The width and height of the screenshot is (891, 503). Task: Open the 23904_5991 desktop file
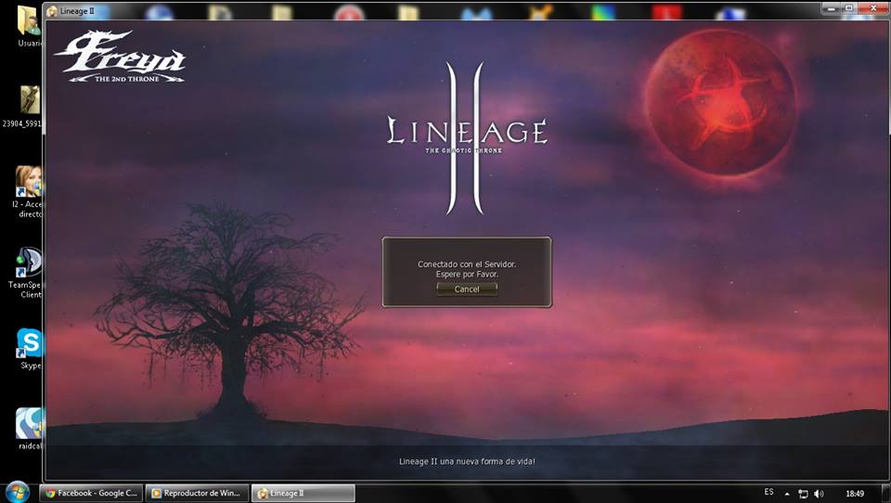point(22,107)
